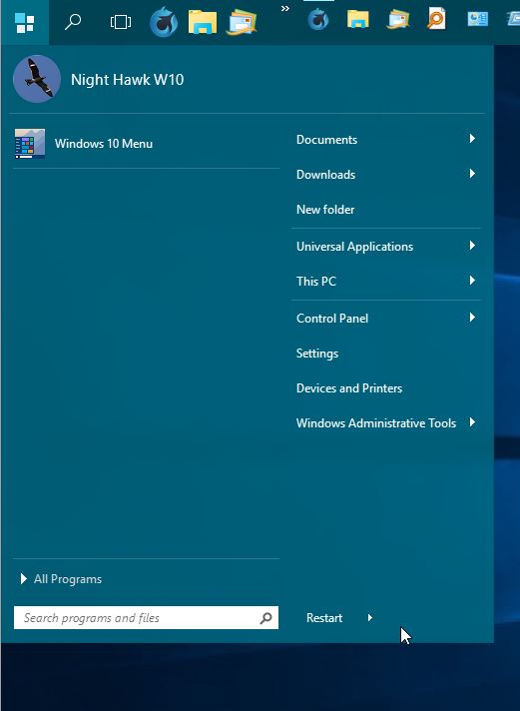
Task: Expand the Documents submenu arrow
Action: (472, 139)
